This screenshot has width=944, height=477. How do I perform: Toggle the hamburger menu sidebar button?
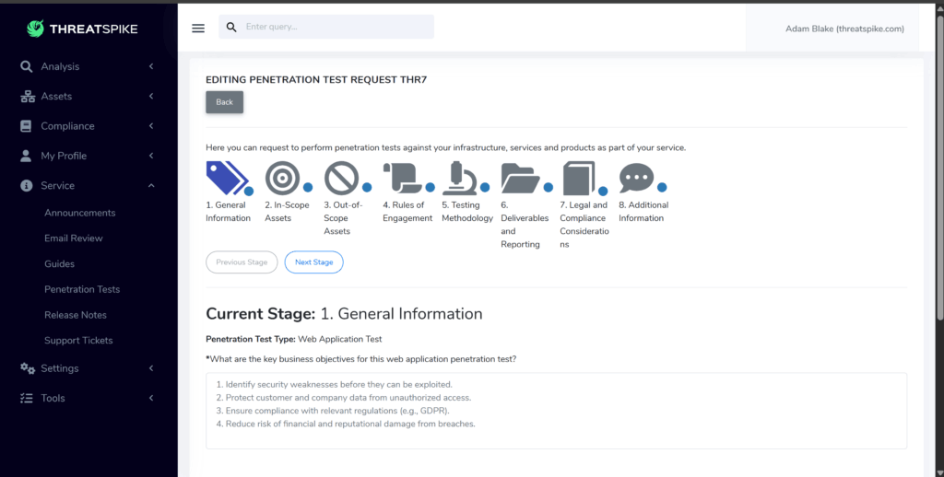[198, 28]
